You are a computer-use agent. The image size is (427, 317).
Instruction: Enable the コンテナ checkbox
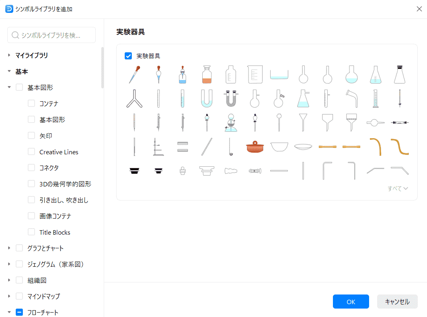click(x=31, y=104)
